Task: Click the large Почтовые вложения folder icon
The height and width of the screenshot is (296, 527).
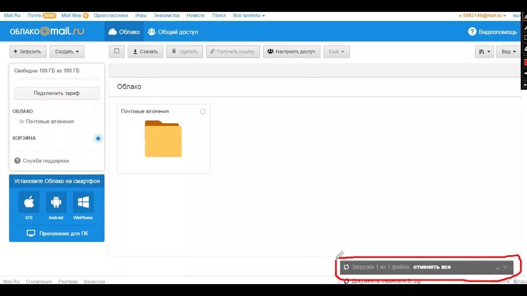Action: 163,139
